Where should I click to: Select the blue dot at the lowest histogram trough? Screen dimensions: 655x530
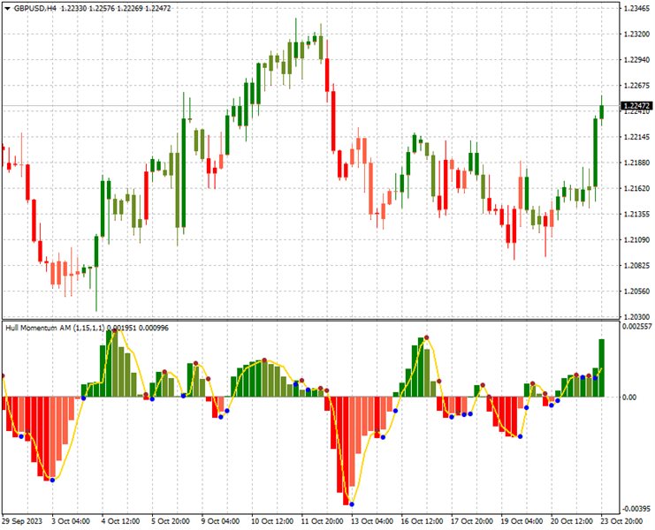(352, 504)
